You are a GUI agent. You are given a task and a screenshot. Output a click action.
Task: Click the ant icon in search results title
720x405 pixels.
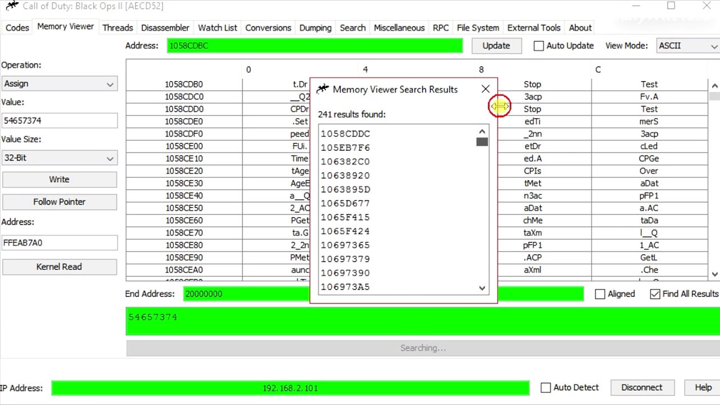pyautogui.click(x=322, y=89)
